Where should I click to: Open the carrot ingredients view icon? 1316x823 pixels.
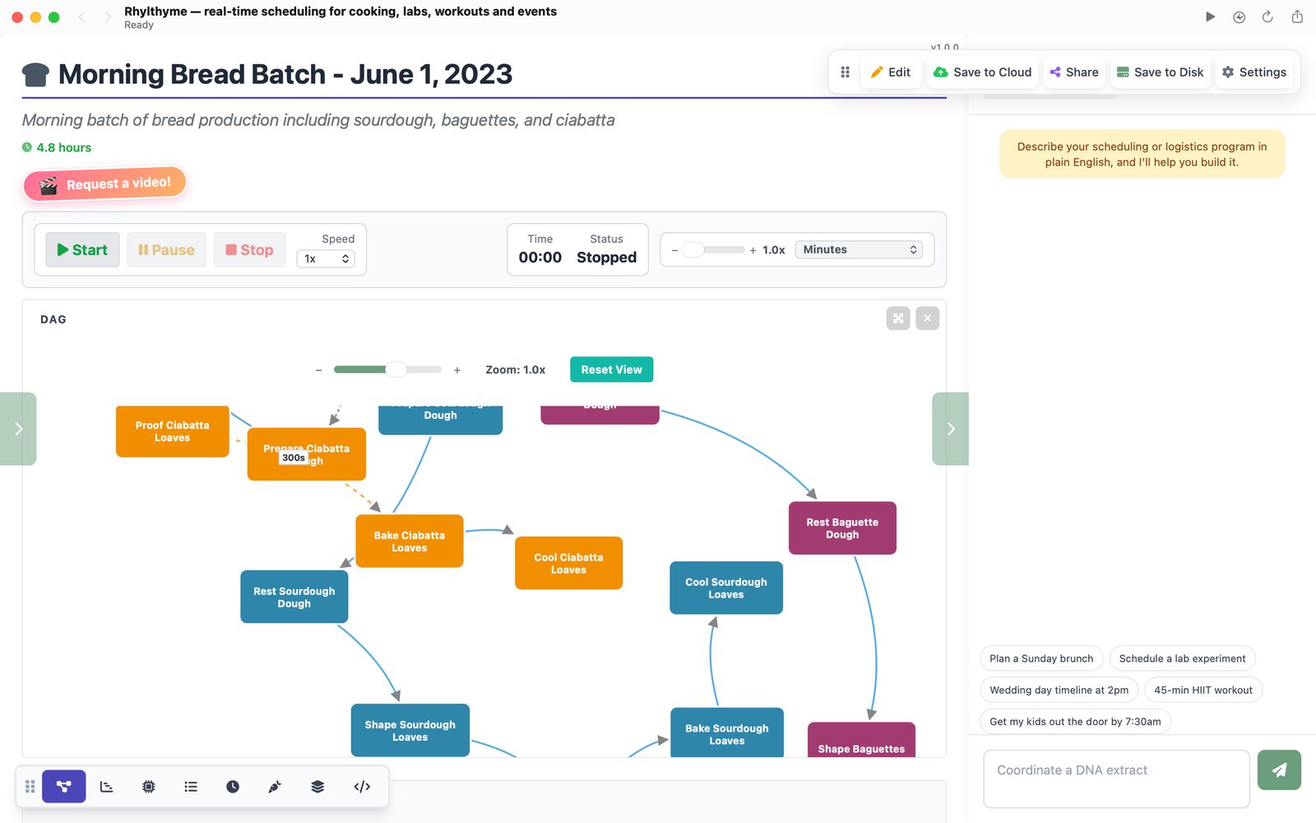tap(275, 787)
